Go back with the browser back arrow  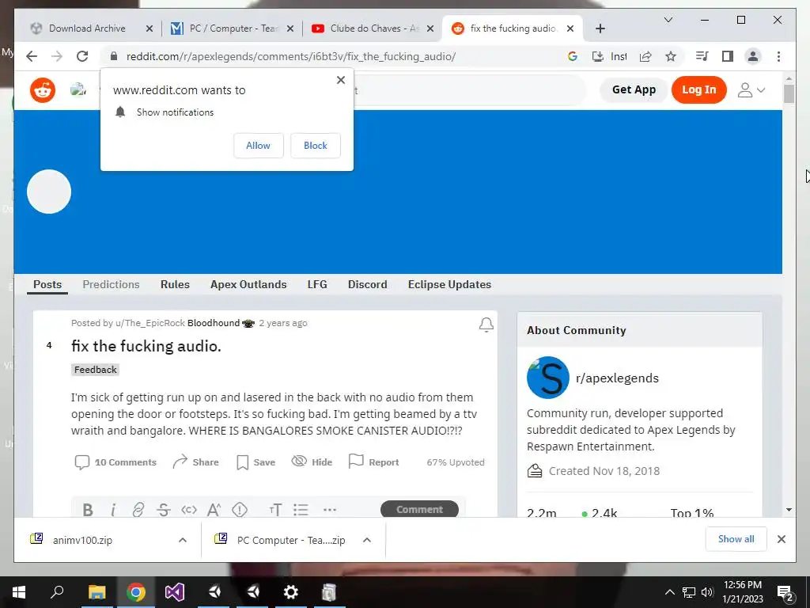coord(32,56)
